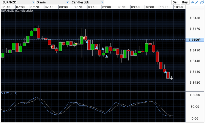This screenshot has height=123, width=205.
Task: Select the trend line drawing tool
Action: point(197,2)
